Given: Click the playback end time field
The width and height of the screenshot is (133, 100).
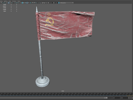Looking at the screenshot, I should (x=116, y=98).
